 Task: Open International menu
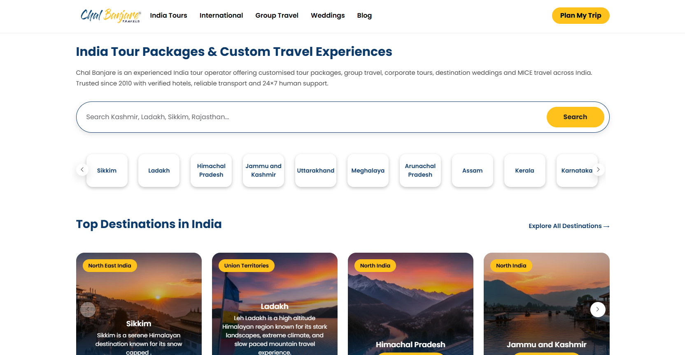[221, 16]
